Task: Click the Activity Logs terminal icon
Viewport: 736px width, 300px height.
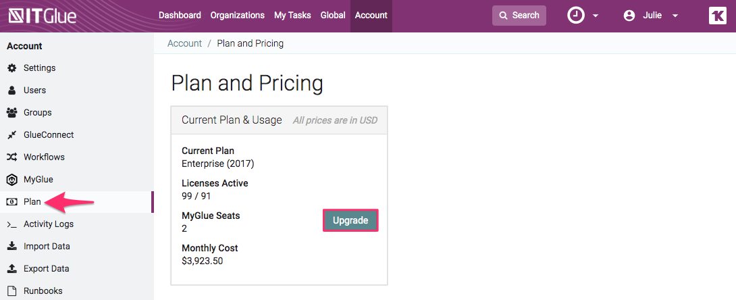Action: 12,224
